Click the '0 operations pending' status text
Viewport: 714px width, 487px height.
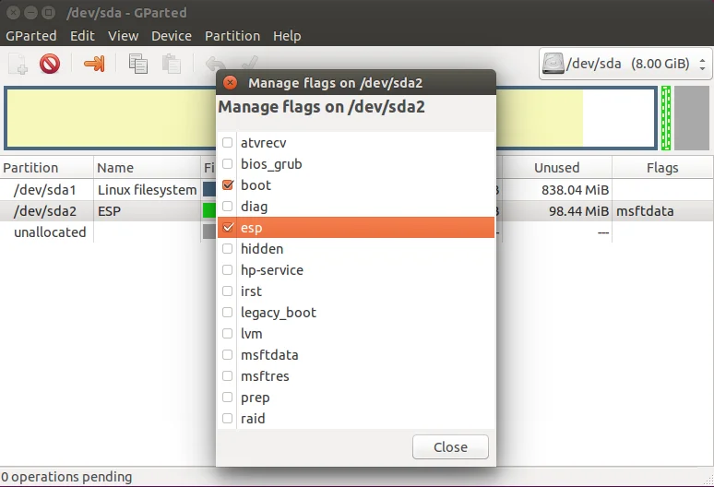click(66, 477)
